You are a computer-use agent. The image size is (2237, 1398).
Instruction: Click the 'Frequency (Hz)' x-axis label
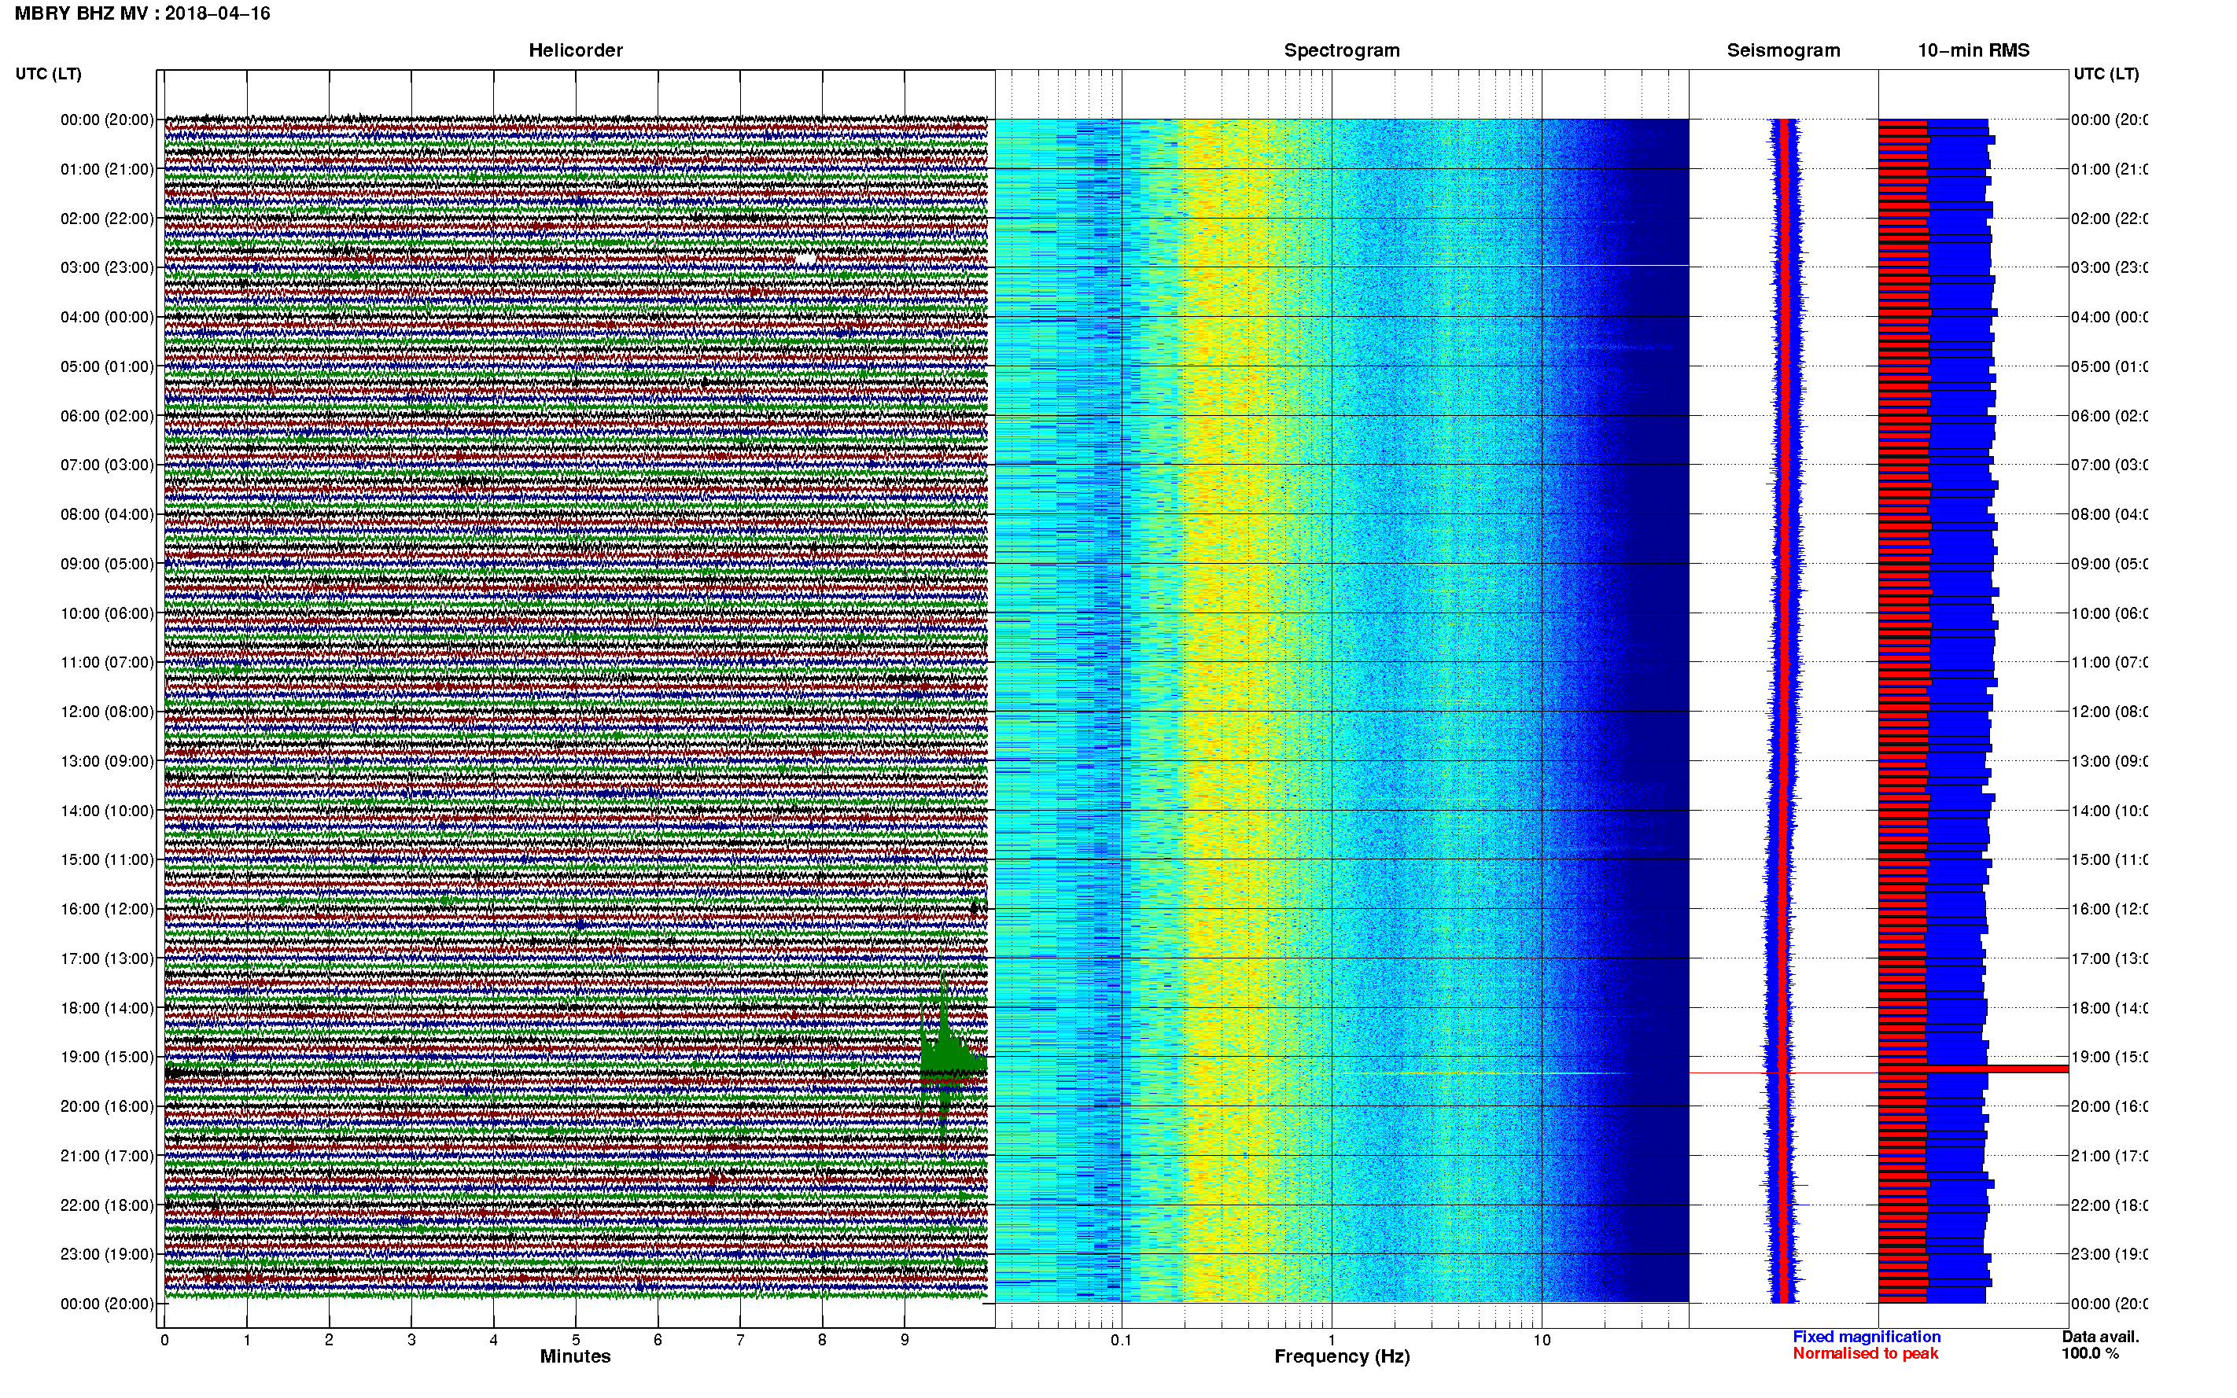pyautogui.click(x=1342, y=1356)
